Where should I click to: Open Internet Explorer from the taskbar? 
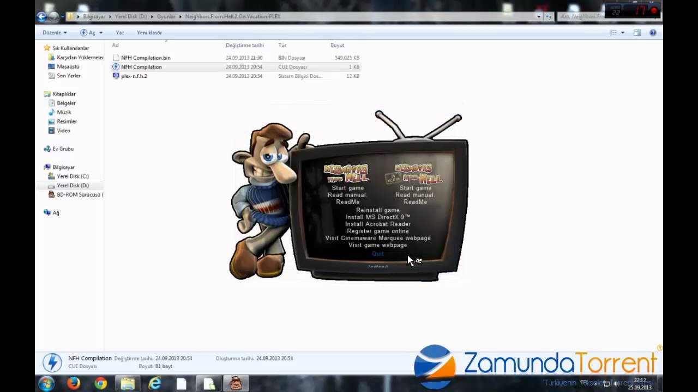click(155, 383)
